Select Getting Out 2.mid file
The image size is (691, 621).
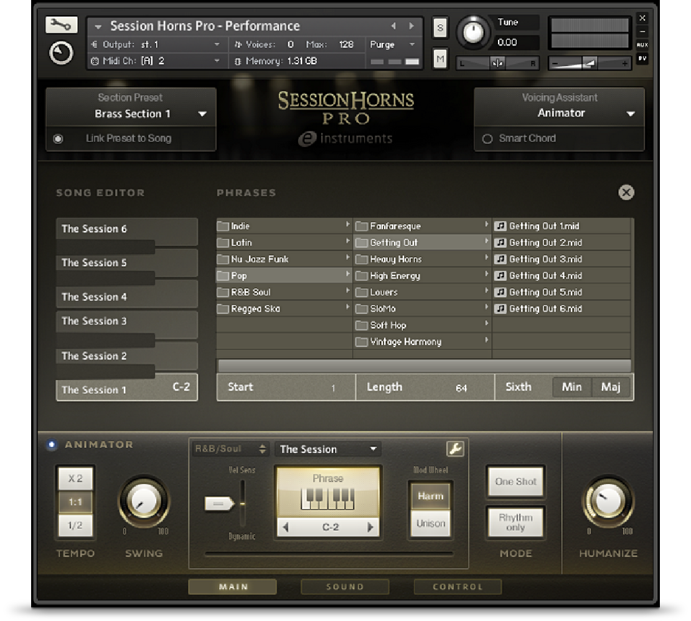[x=562, y=242]
